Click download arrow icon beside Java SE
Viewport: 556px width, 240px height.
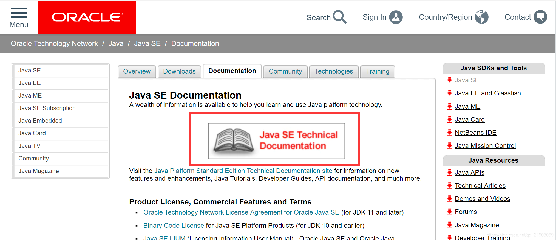click(450, 80)
